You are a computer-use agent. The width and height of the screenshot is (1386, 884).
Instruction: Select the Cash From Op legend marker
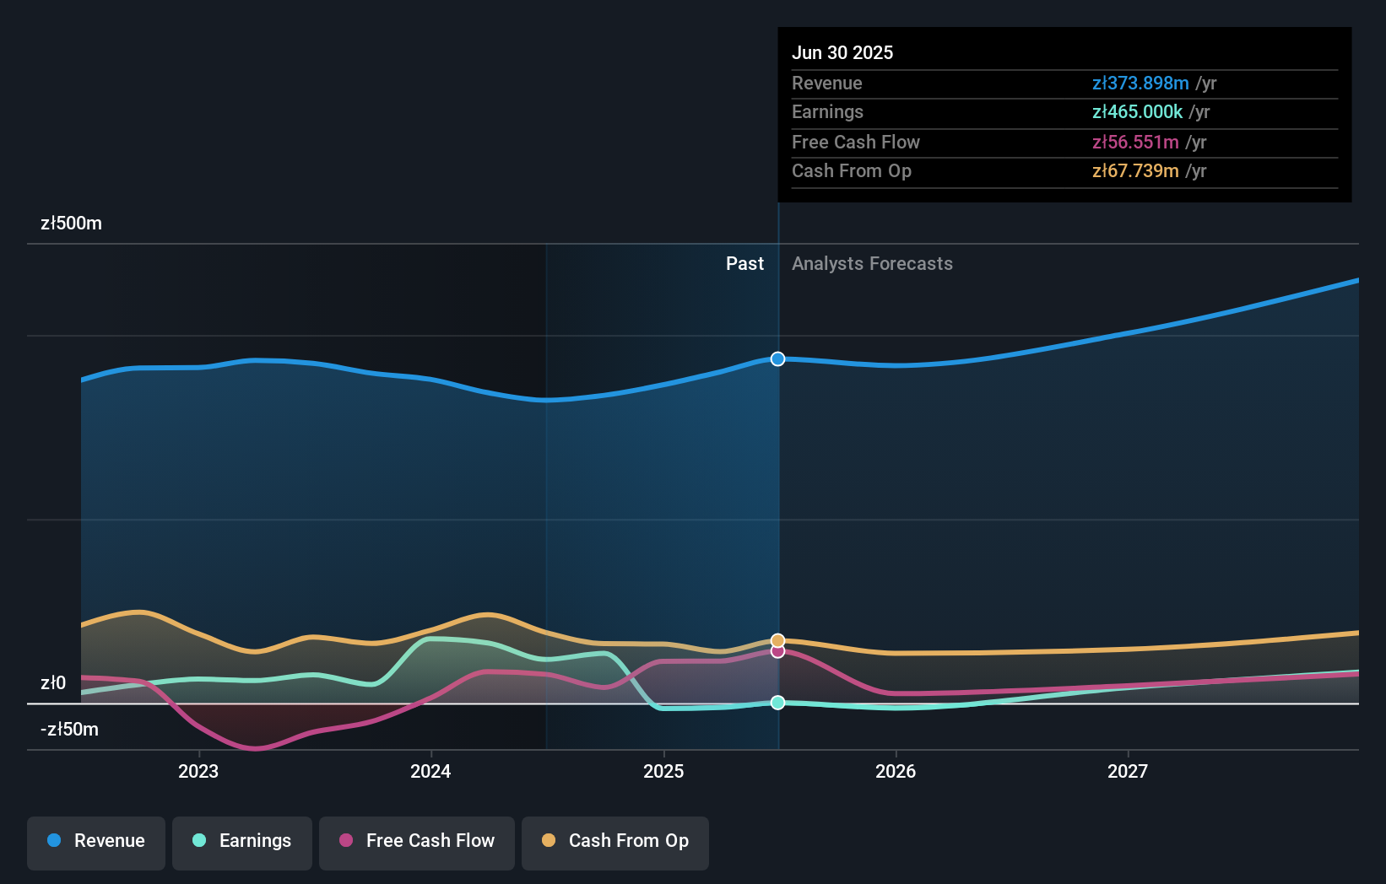tap(549, 841)
